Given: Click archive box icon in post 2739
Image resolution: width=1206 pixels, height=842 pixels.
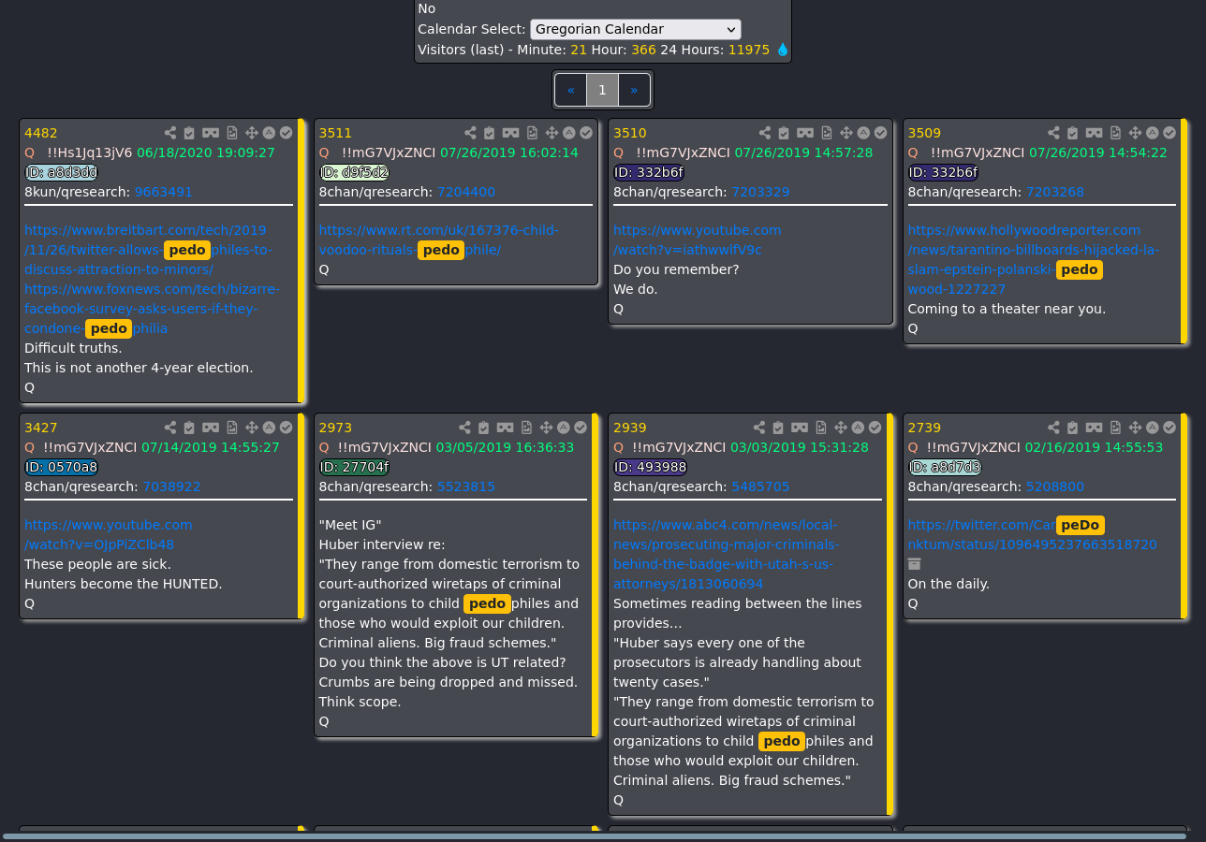Looking at the screenshot, I should pyautogui.click(x=915, y=564).
